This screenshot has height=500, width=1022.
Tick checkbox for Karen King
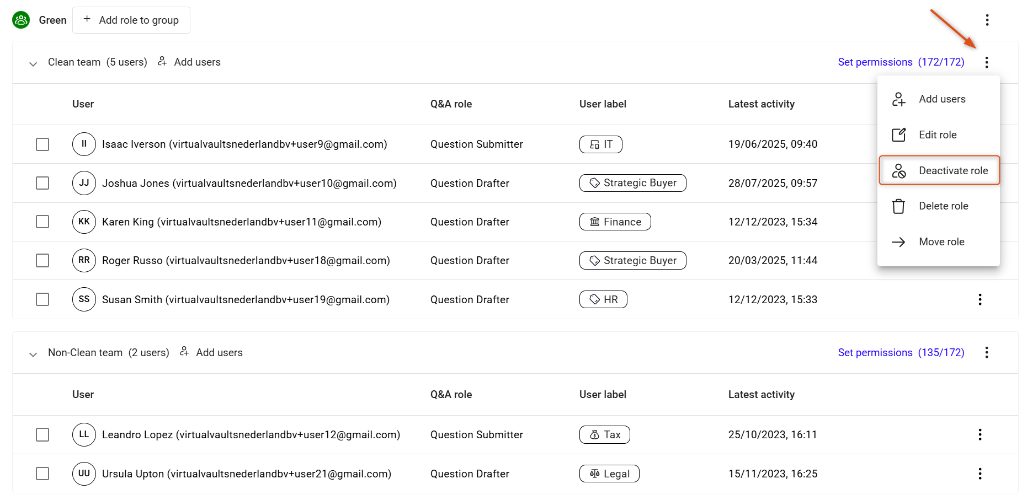pyautogui.click(x=42, y=222)
